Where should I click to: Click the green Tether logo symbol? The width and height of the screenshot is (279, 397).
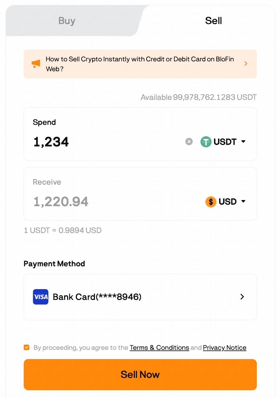click(x=206, y=142)
